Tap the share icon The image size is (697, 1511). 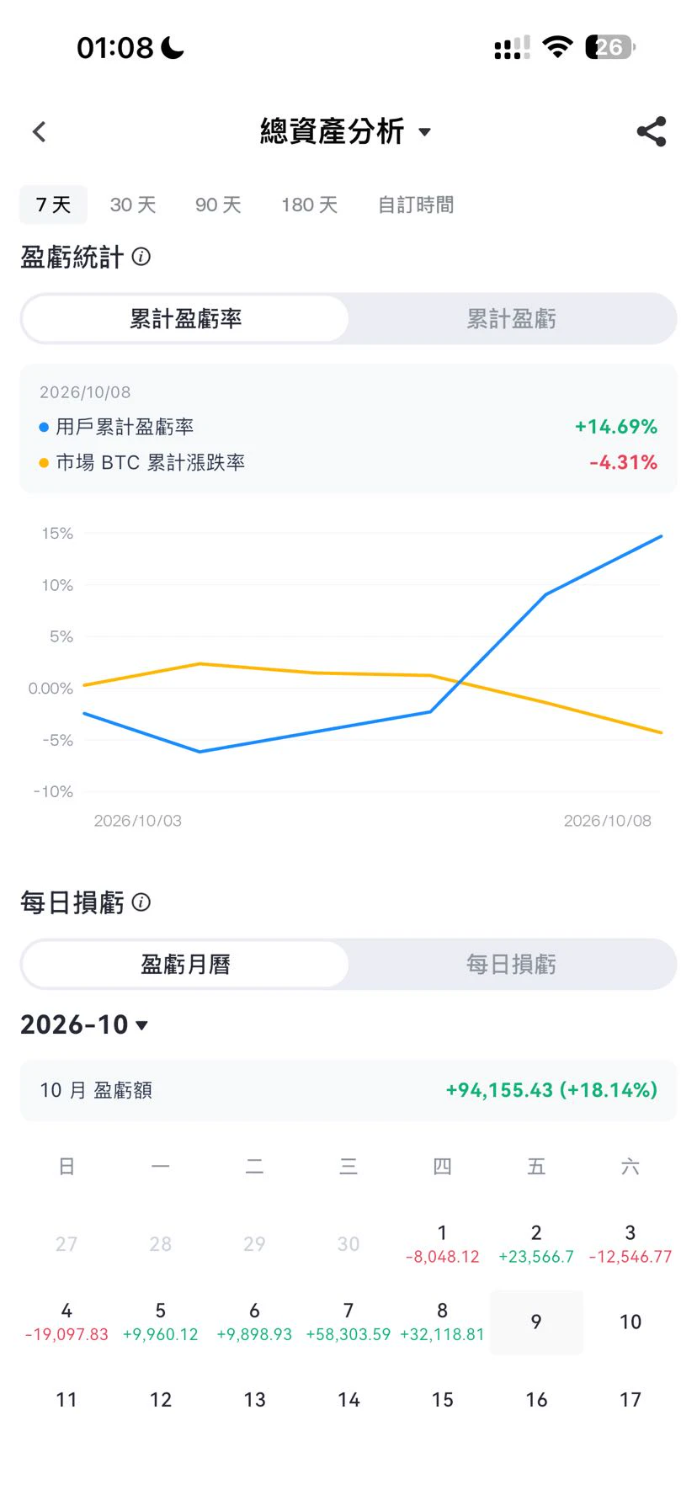[652, 131]
